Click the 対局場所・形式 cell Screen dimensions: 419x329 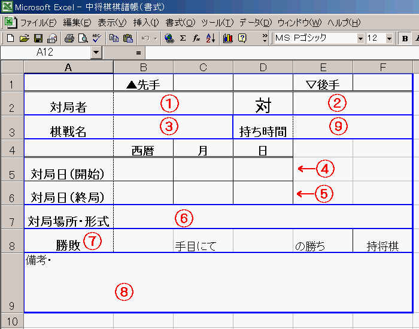tap(68, 217)
